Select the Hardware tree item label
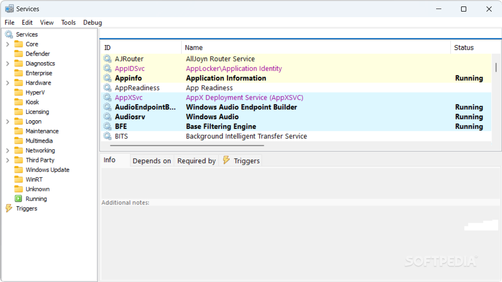502x282 pixels. point(38,83)
